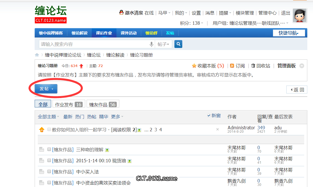Viewport: 313px width, 187px height.
Task: Switch to the 缠友作品 tab
Action: coord(103,105)
